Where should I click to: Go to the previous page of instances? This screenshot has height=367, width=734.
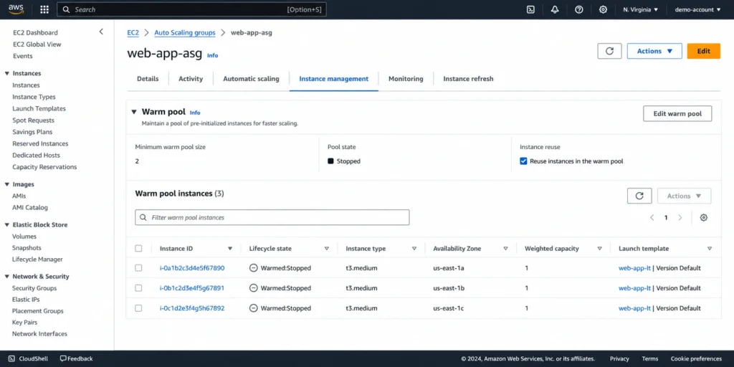click(652, 218)
